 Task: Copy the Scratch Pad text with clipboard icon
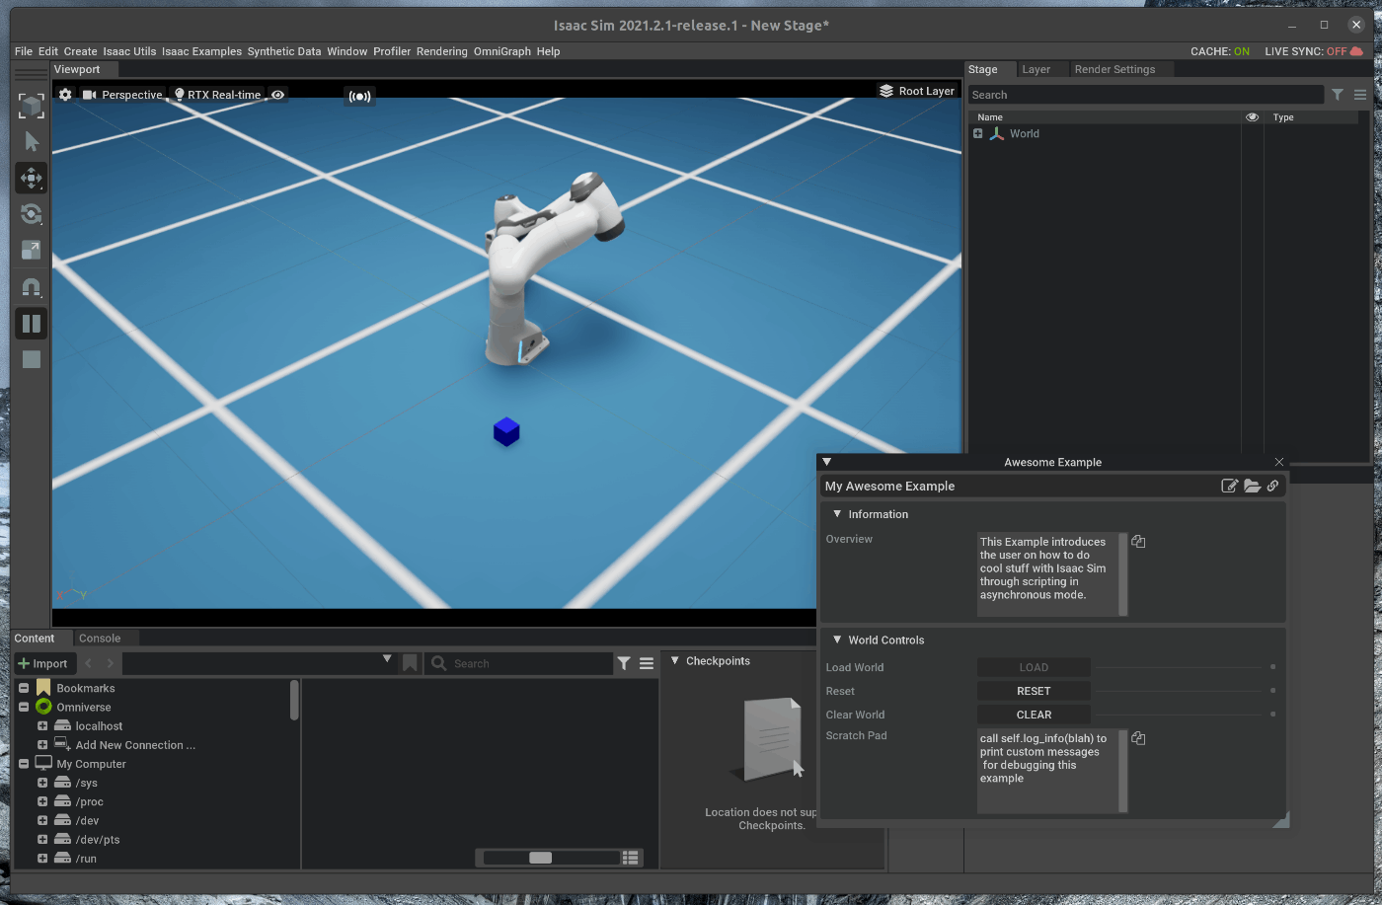1138,738
